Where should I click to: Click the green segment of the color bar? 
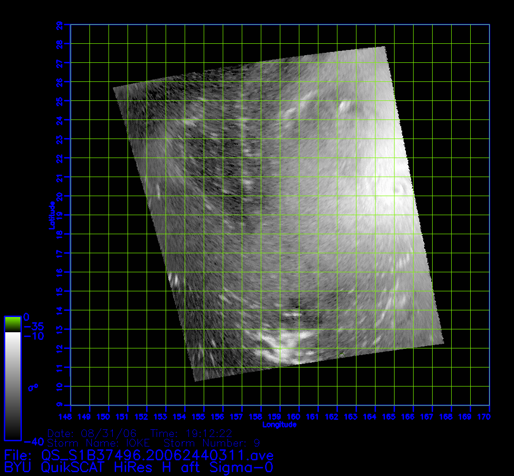tap(12, 324)
